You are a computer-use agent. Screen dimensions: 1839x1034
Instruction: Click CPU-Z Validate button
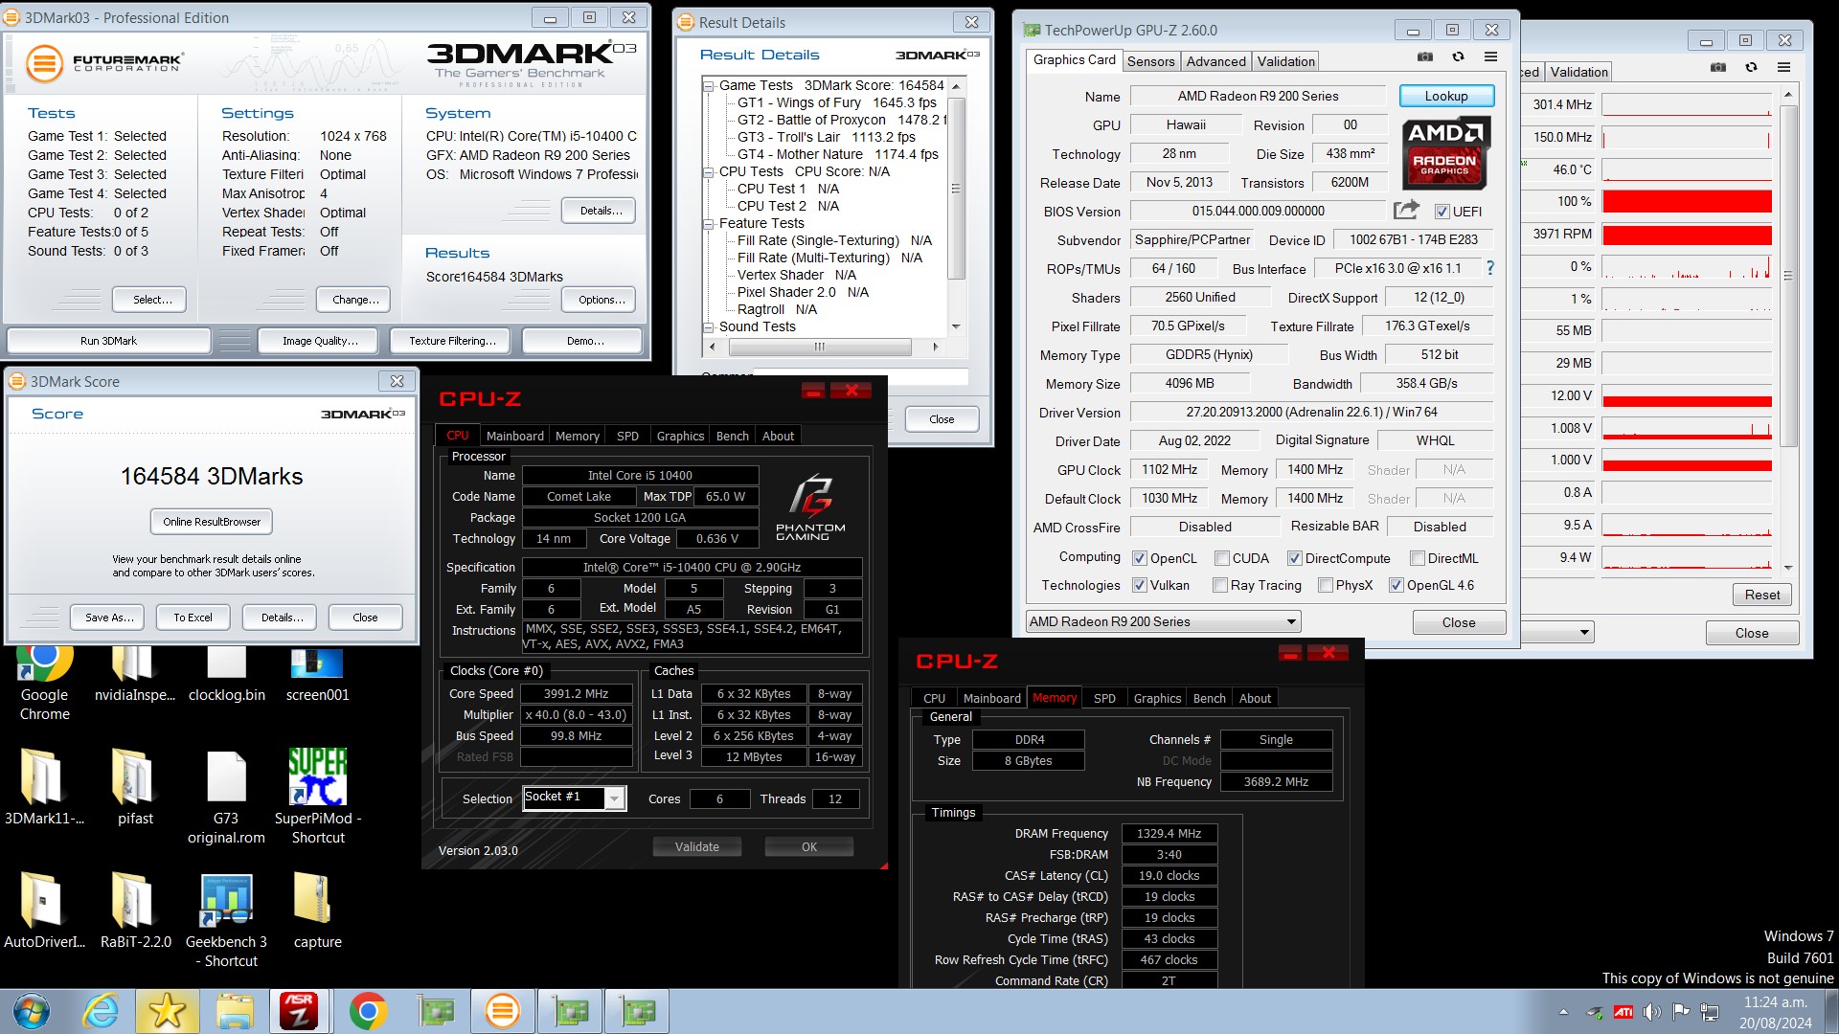696,846
